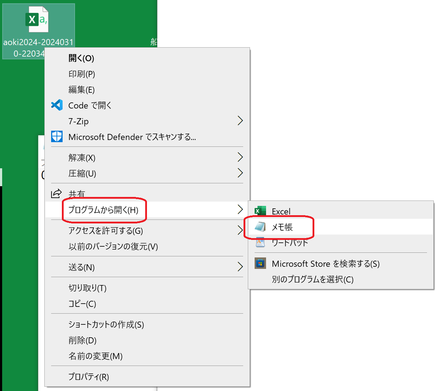Click the share icon next to 共有
The height and width of the screenshot is (391, 442).
57,193
